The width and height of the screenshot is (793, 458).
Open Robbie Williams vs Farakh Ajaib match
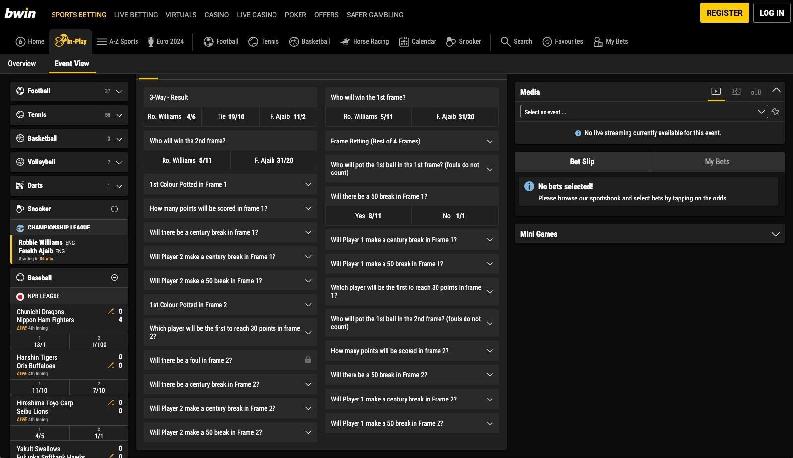(x=69, y=250)
